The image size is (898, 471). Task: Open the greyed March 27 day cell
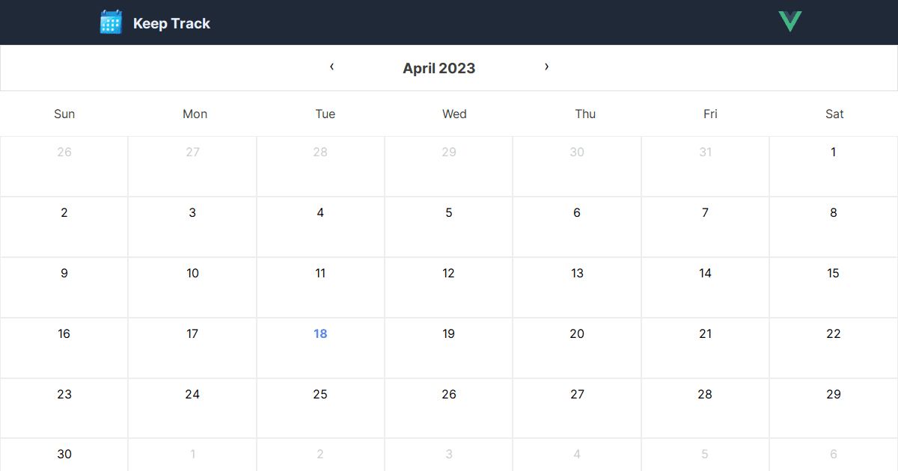(192, 167)
